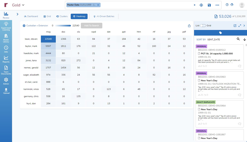Screen dimensions: 247x142
Task: Open Supervised Learning in sidebar
Action: 6,26
